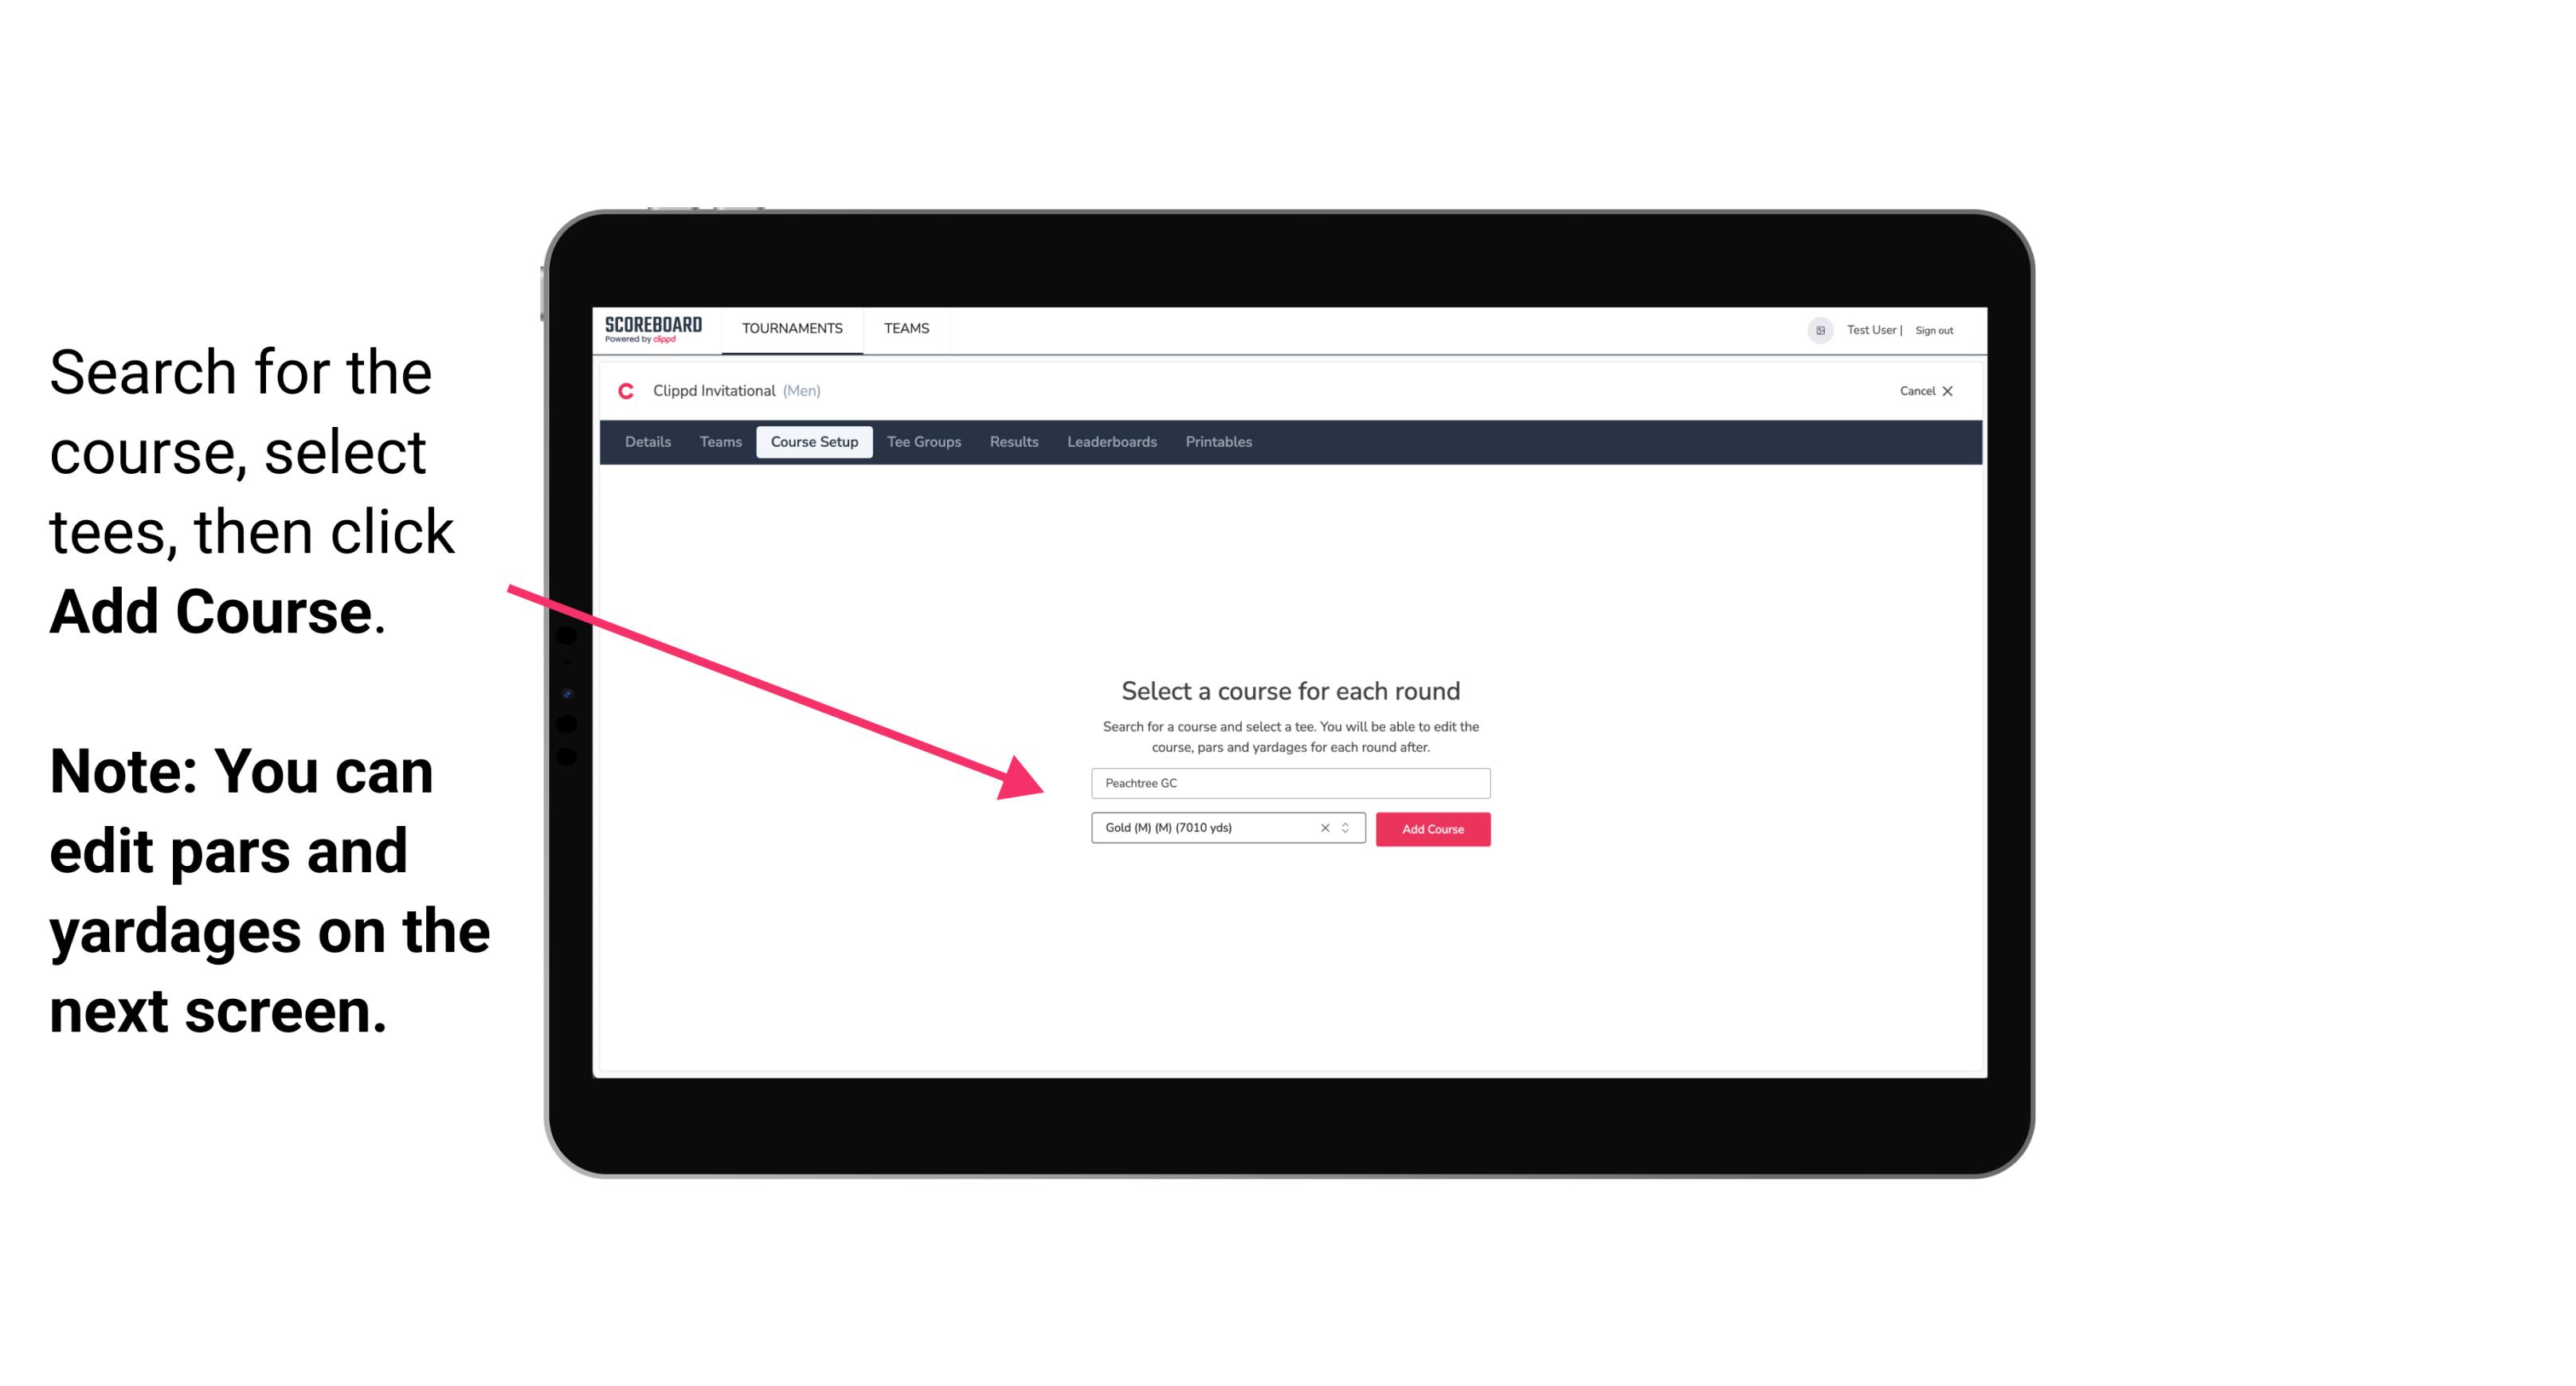Open the Printables tab

point(1218,442)
